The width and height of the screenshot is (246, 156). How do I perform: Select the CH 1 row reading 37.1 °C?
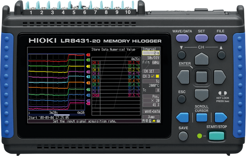click(116, 62)
